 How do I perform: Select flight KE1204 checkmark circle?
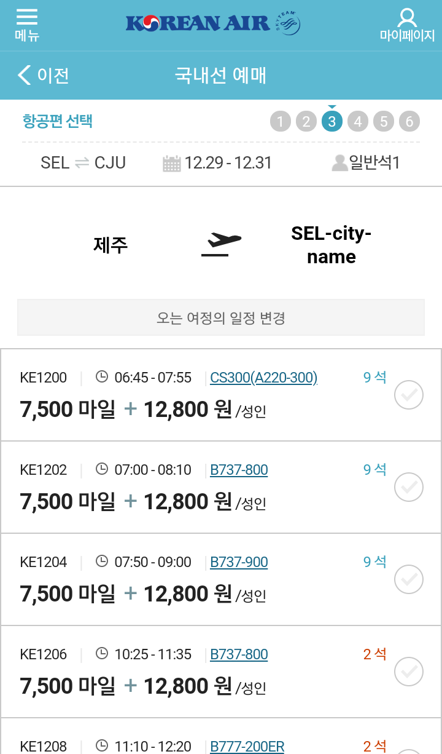[x=409, y=579]
